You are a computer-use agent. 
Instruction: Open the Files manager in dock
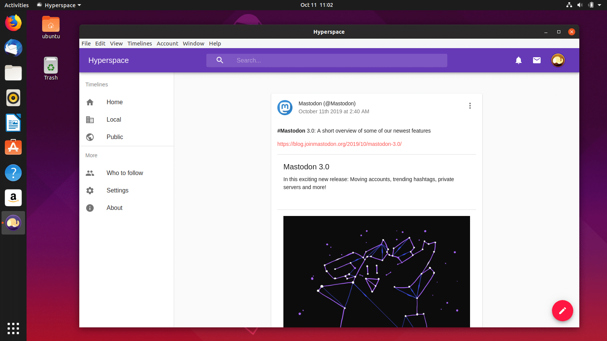13,73
